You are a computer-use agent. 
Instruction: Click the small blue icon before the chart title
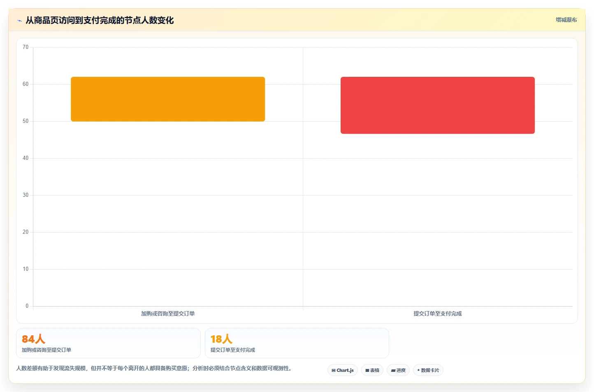(x=19, y=21)
